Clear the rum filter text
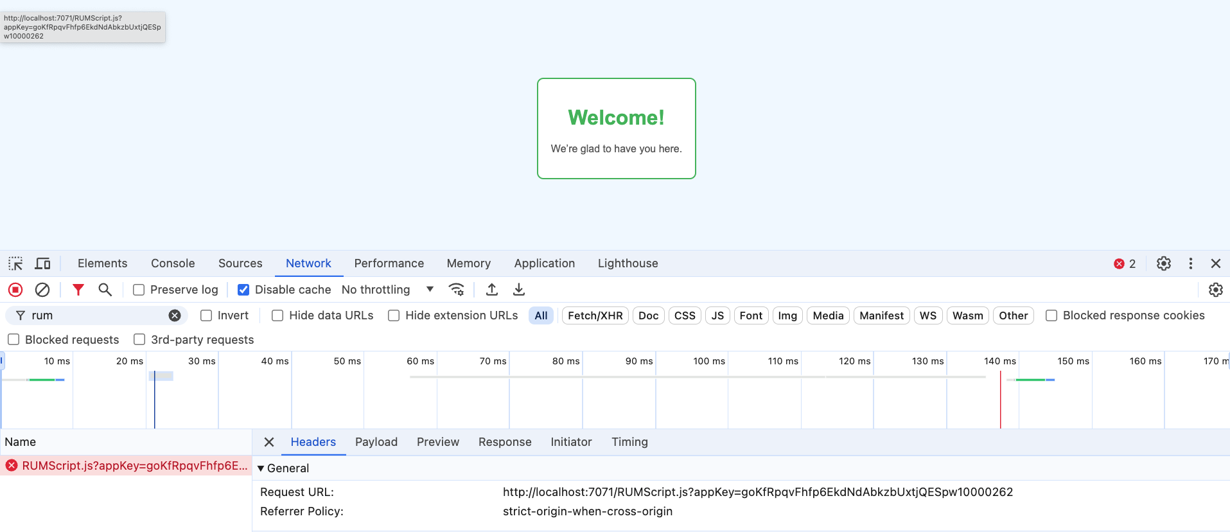Screen dimensions: 1230x532 click(x=175, y=315)
